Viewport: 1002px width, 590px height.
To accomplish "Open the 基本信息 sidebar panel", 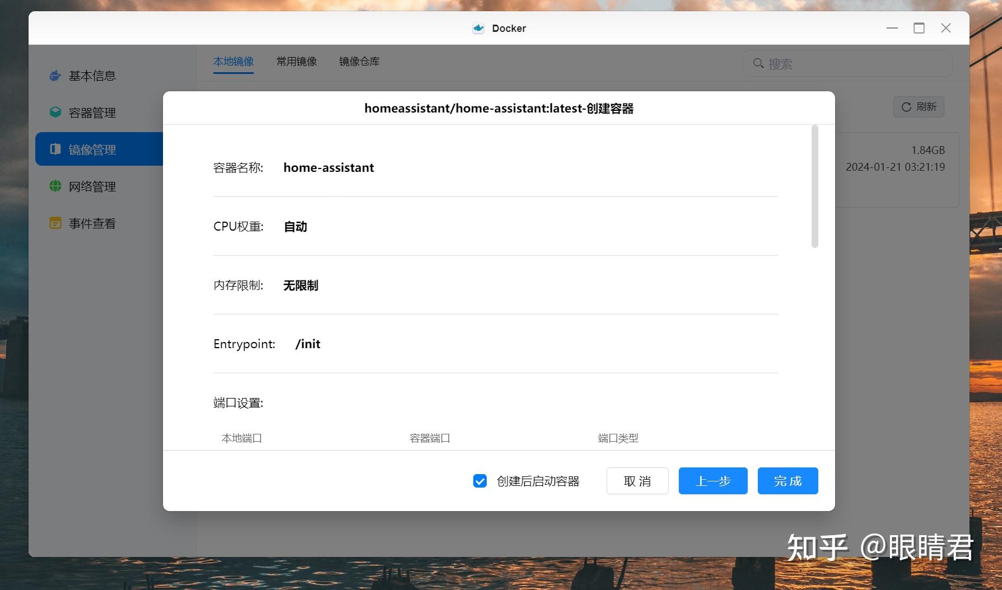I will pos(91,76).
